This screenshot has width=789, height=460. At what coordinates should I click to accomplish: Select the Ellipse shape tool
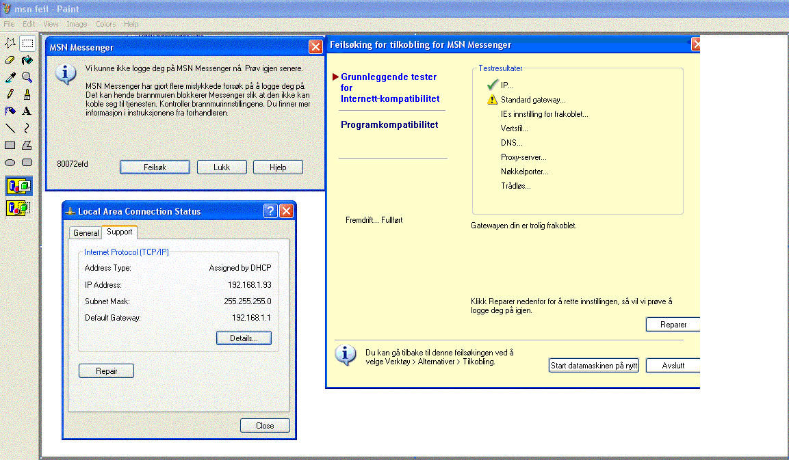tap(10, 163)
